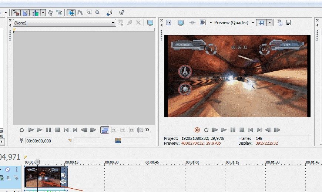Viewport: 322px width, 192px height.
Task: Save snapshot of preview to file
Action: tap(288, 23)
